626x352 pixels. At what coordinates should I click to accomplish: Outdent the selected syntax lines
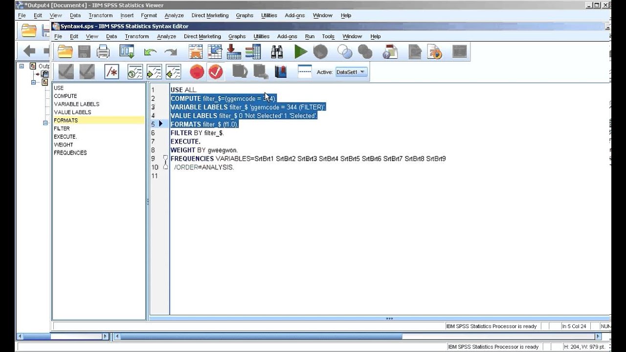(173, 72)
